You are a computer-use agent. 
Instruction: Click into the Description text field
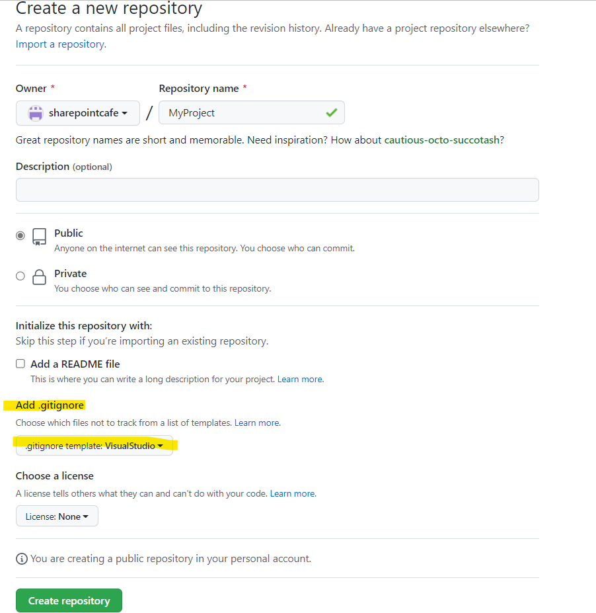pos(278,190)
